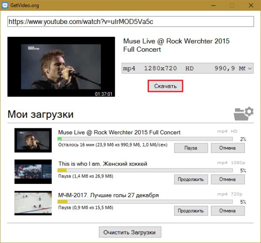Image resolution: width=261 pixels, height=243 pixels.
Task: Click the Пауза button for Muse download
Action: click(191, 148)
